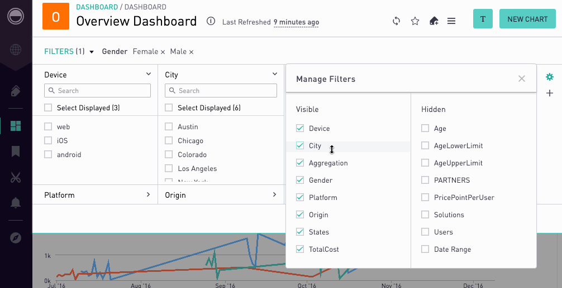Close the Manage Filters panel
The height and width of the screenshot is (288, 562).
[x=522, y=79]
